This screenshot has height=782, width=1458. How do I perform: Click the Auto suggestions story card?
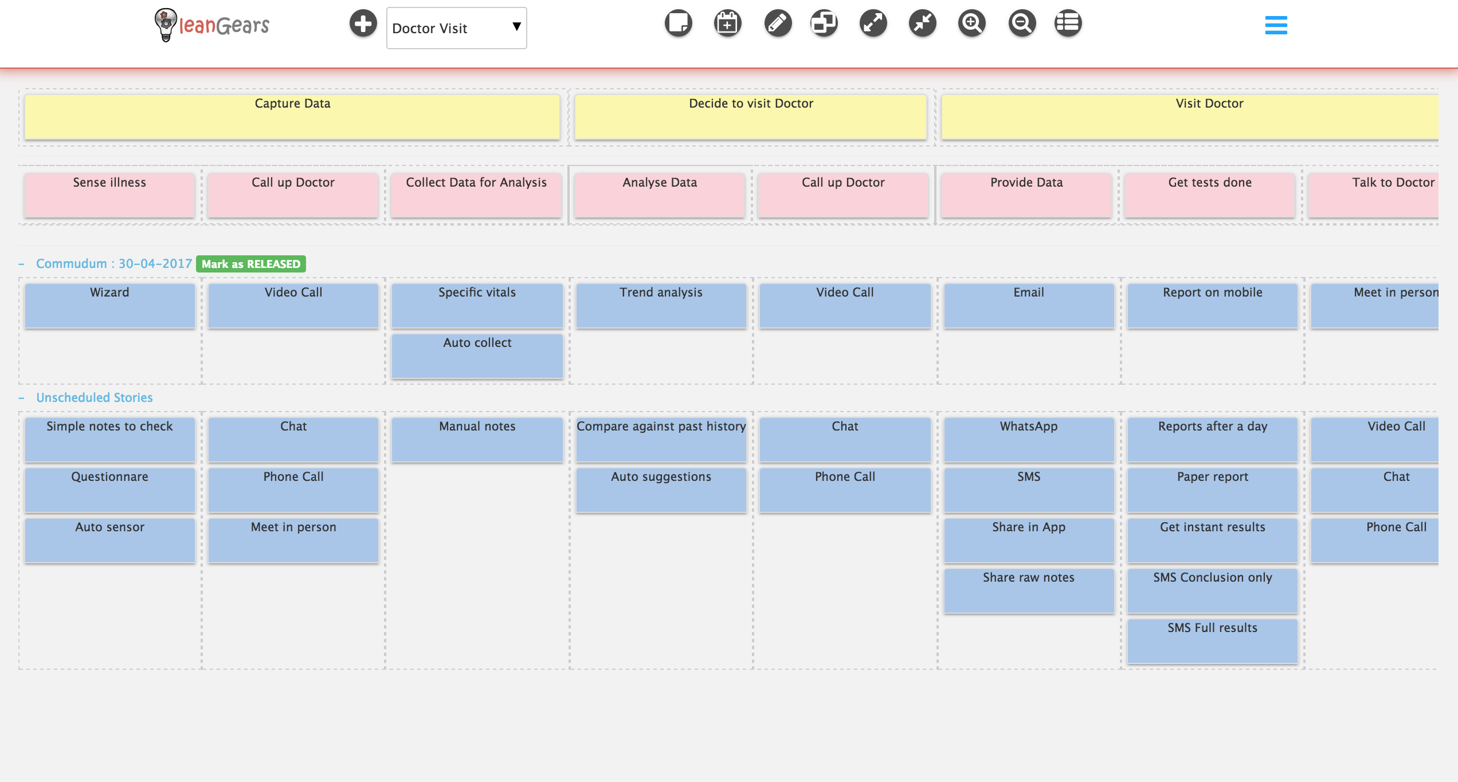(661, 490)
